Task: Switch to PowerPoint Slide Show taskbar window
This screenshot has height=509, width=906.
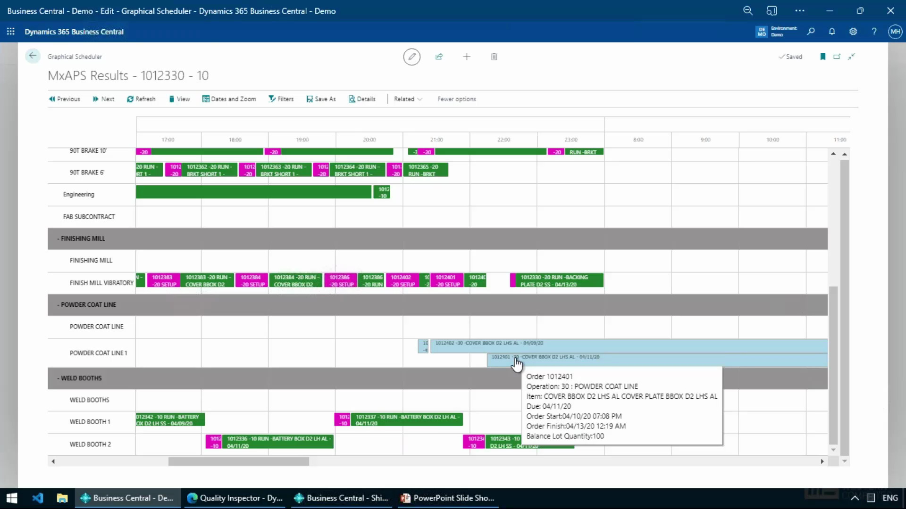Action: (448, 498)
